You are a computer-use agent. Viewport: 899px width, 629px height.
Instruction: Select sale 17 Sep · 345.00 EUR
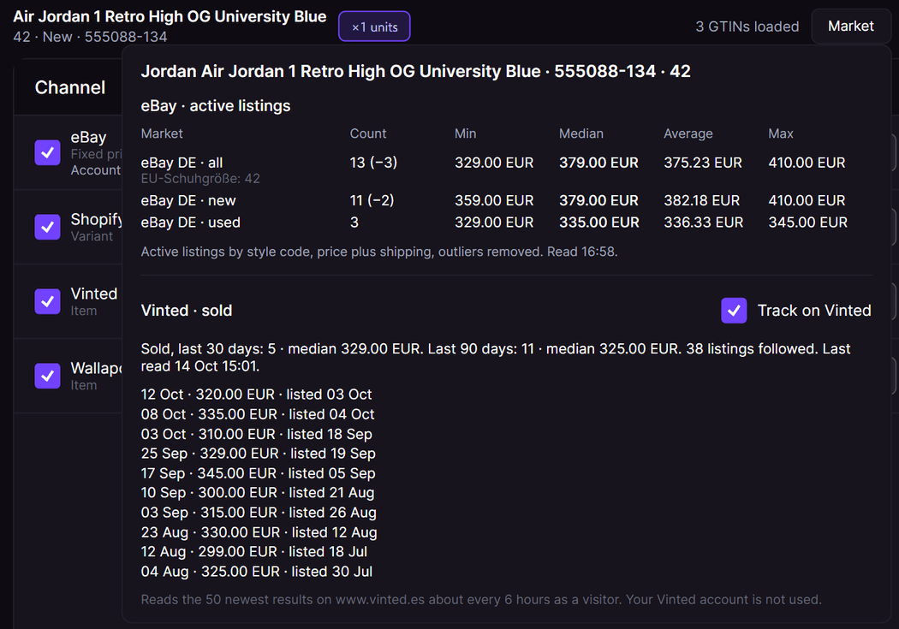tap(258, 473)
